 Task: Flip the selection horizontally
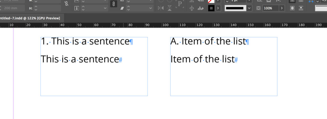pyautogui.click(x=161, y=8)
